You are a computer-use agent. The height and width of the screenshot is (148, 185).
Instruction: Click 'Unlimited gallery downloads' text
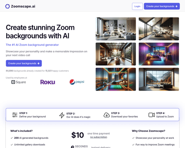point(30,145)
